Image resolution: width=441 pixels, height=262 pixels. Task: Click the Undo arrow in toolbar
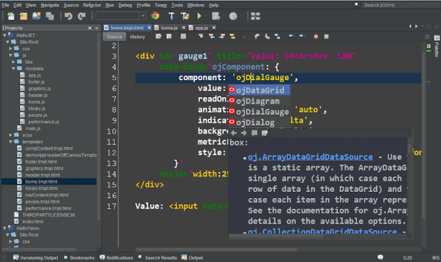(68, 16)
